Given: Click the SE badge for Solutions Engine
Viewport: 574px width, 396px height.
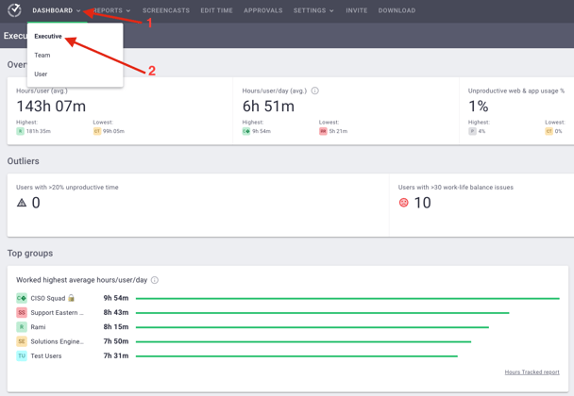Looking at the screenshot, I should coord(22,341).
